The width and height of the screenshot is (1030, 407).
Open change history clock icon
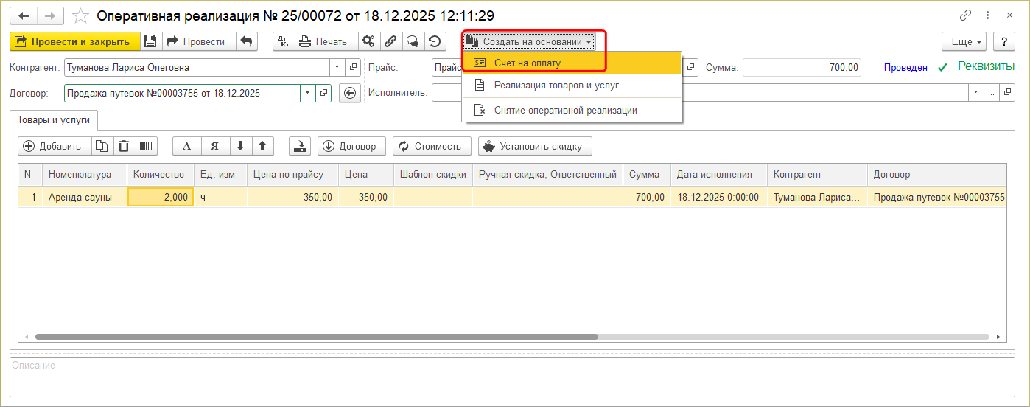(435, 41)
